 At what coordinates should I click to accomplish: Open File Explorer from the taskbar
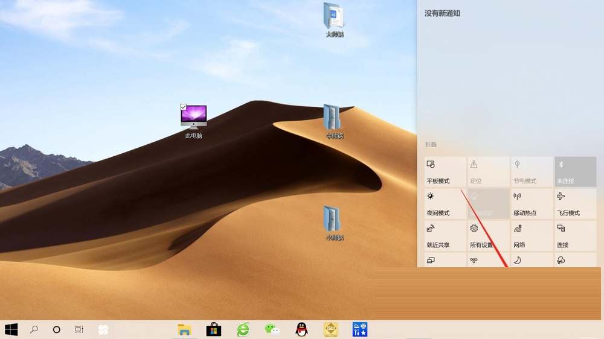click(184, 330)
